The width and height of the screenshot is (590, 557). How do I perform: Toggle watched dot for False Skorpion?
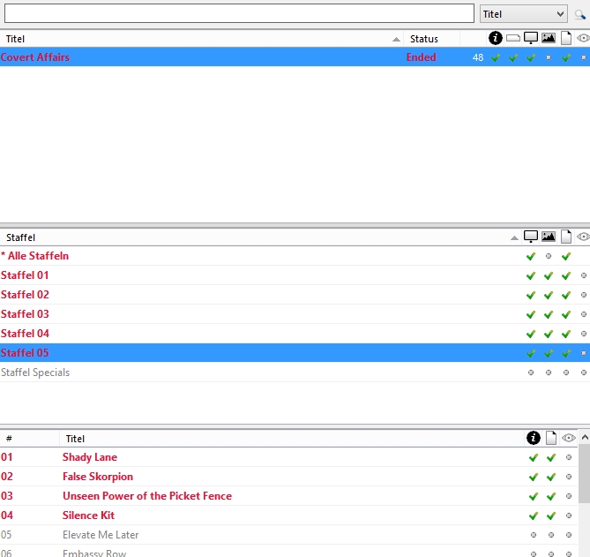click(x=569, y=477)
